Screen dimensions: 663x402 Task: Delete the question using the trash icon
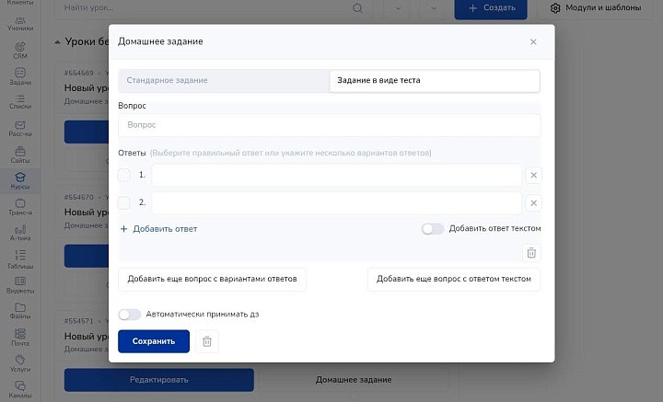(530, 253)
